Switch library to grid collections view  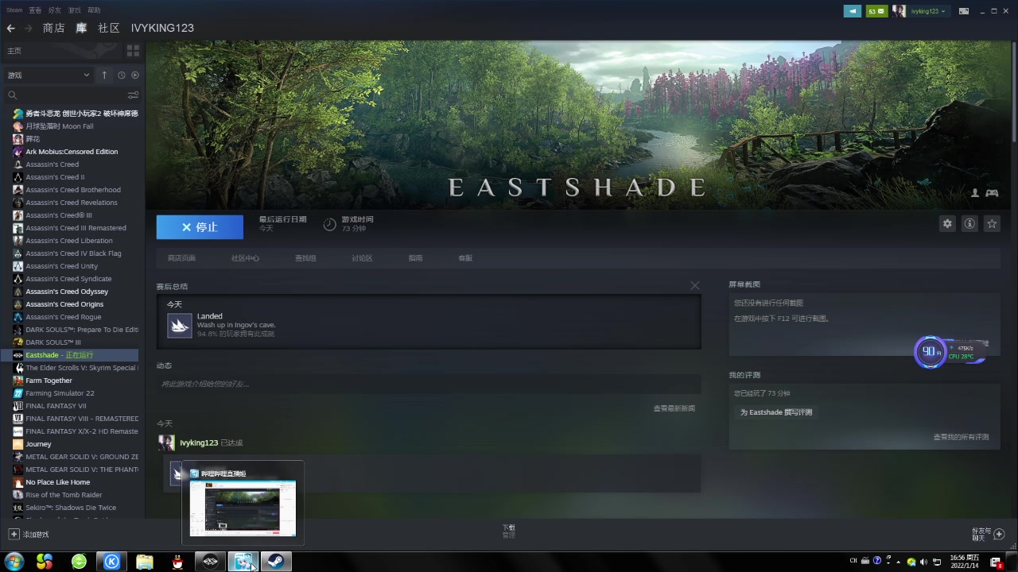133,51
